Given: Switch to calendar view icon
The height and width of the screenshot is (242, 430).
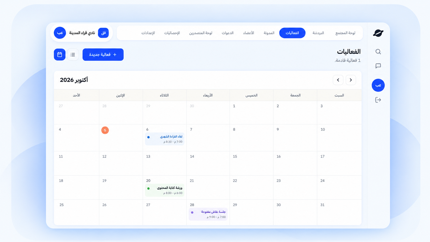Looking at the screenshot, I should click(60, 55).
